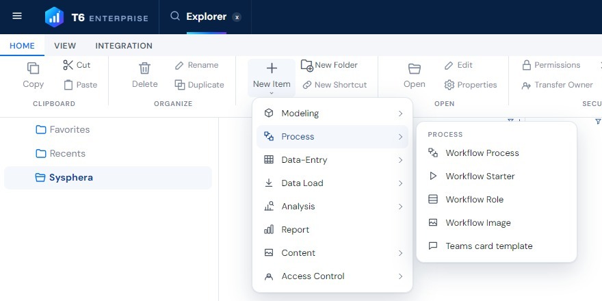
Task: Select the HOME ribbon tab
Action: coord(23,46)
